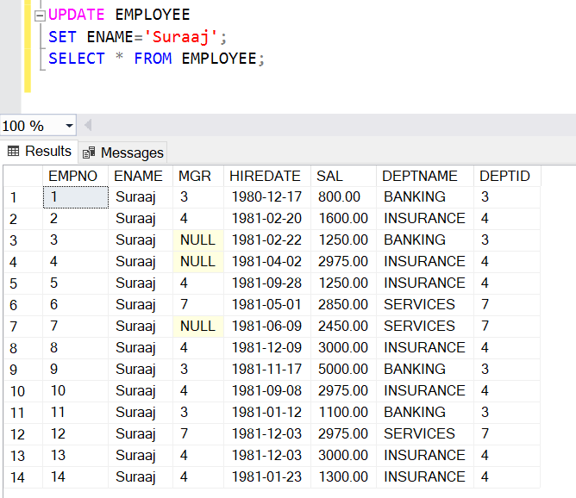
Task: Click hire date 1981-01-23
Action: click(x=267, y=477)
